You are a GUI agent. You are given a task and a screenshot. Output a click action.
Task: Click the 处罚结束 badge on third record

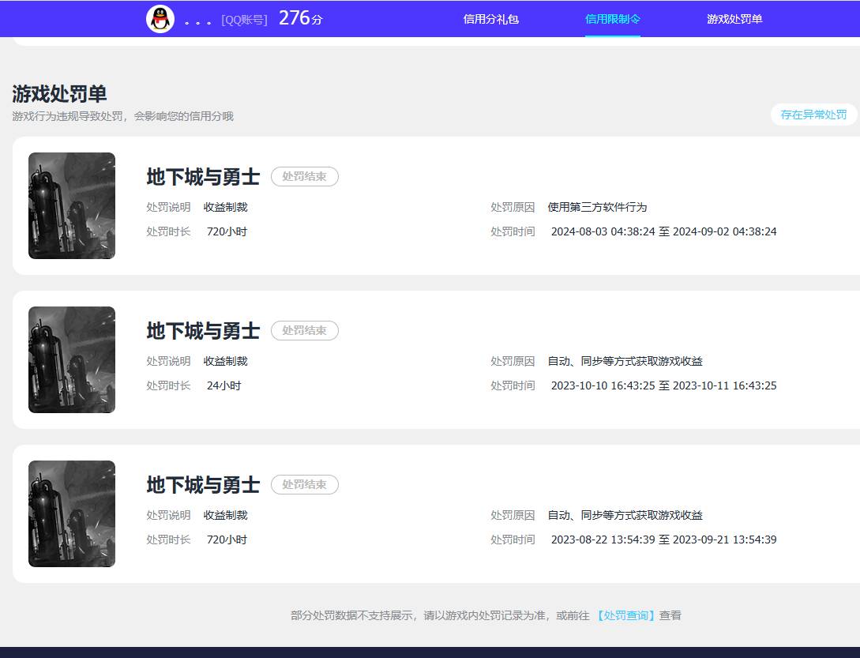[x=305, y=484]
